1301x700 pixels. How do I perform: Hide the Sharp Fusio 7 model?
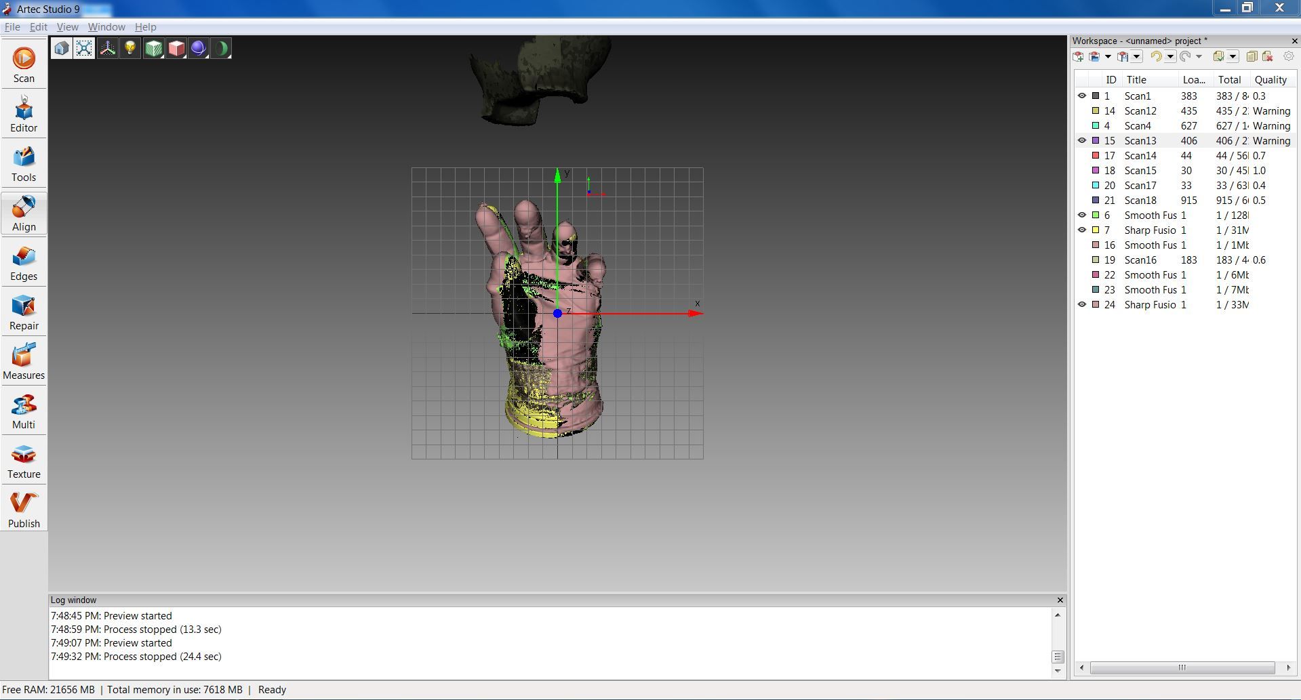(x=1082, y=230)
